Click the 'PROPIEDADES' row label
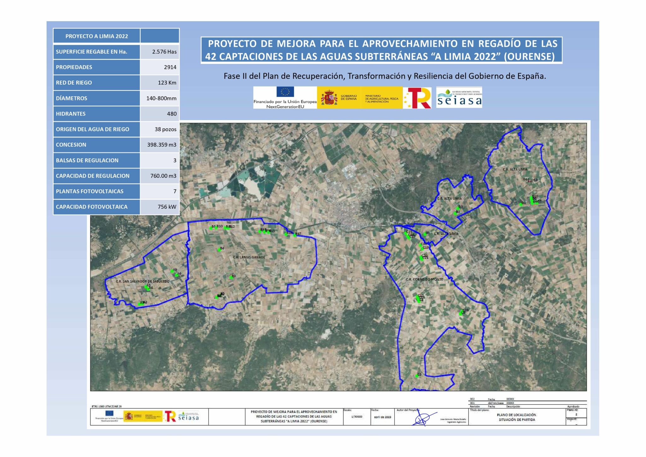Viewport: 646px width, 457px height. pyautogui.click(x=97, y=67)
